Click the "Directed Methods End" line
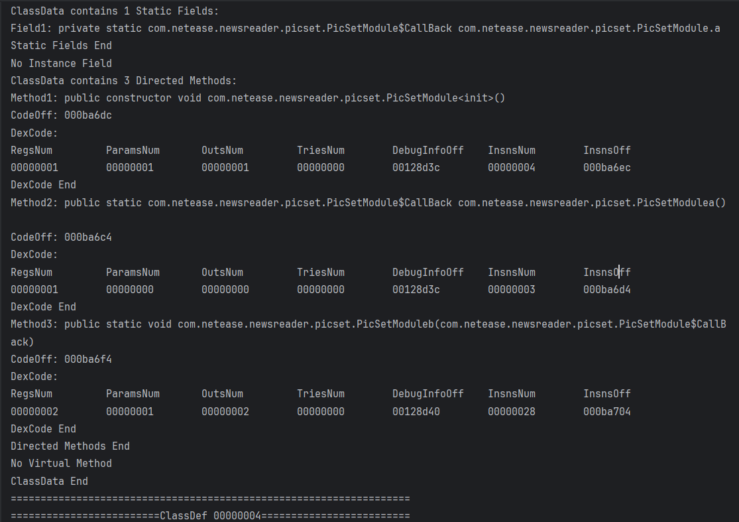739x522 pixels. click(x=70, y=446)
